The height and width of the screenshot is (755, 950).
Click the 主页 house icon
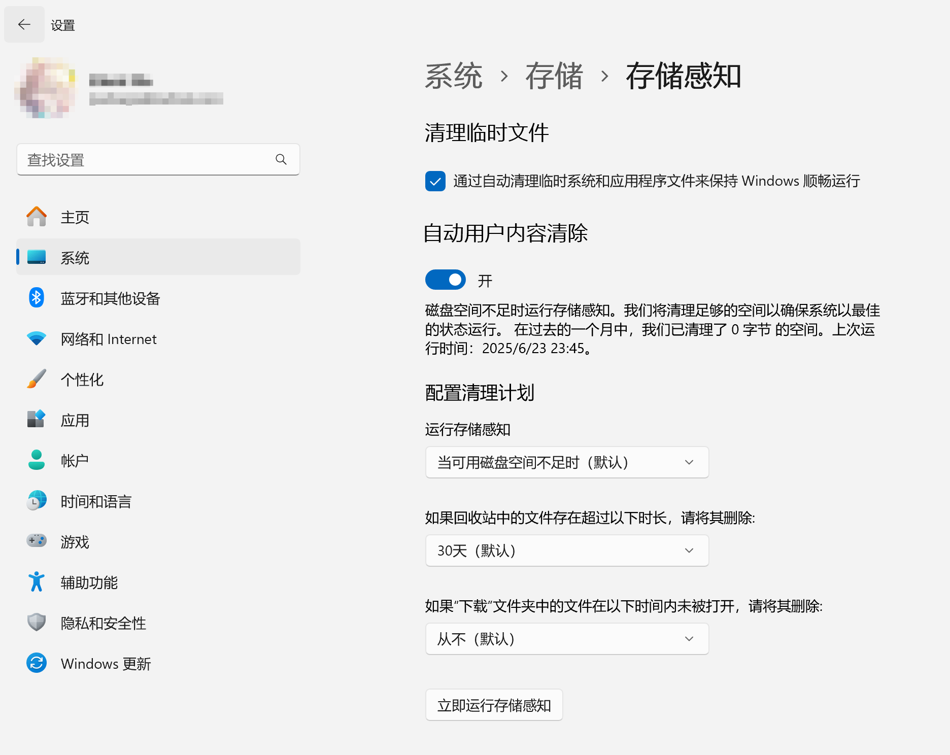(x=37, y=217)
